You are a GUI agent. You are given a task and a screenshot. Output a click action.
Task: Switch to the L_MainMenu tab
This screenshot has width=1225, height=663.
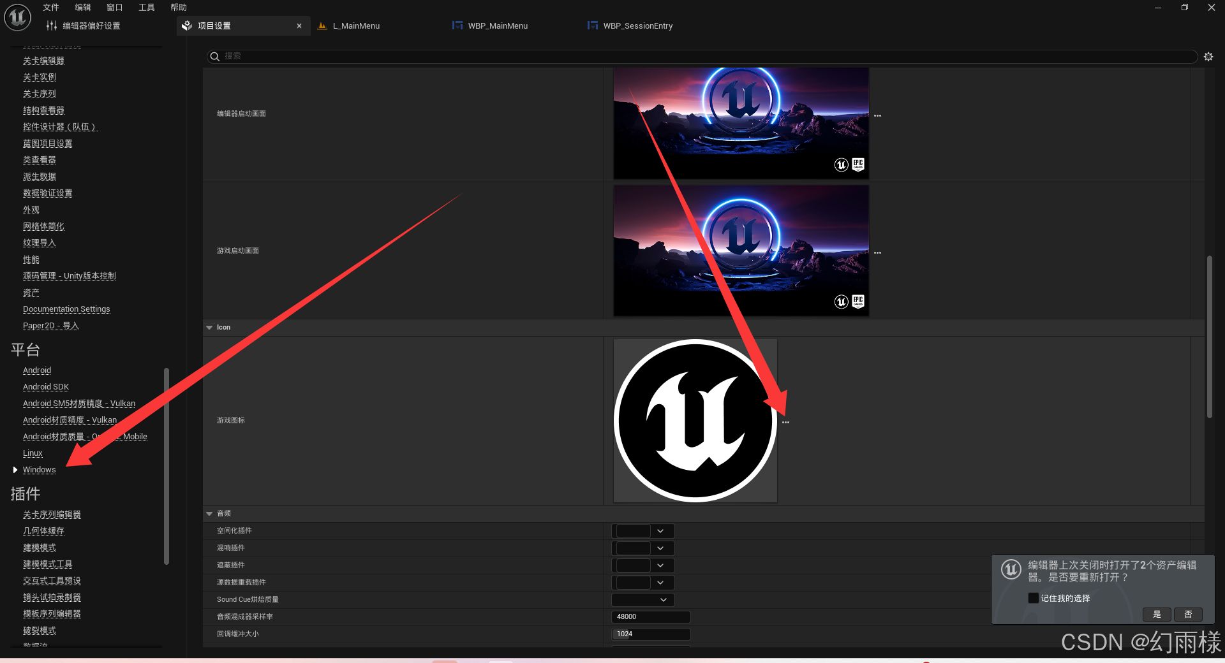pyautogui.click(x=356, y=26)
